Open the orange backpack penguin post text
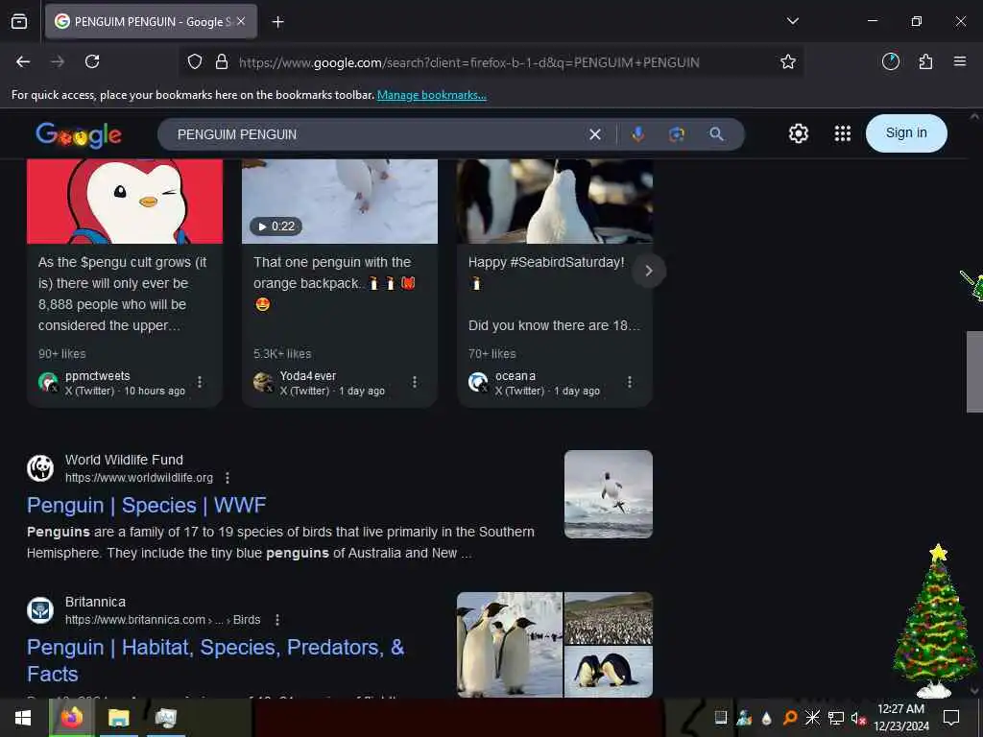The height and width of the screenshot is (737, 983). pos(335,283)
